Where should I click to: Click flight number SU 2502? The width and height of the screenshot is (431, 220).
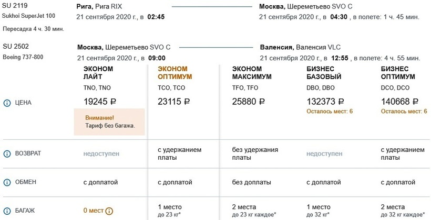16,47
